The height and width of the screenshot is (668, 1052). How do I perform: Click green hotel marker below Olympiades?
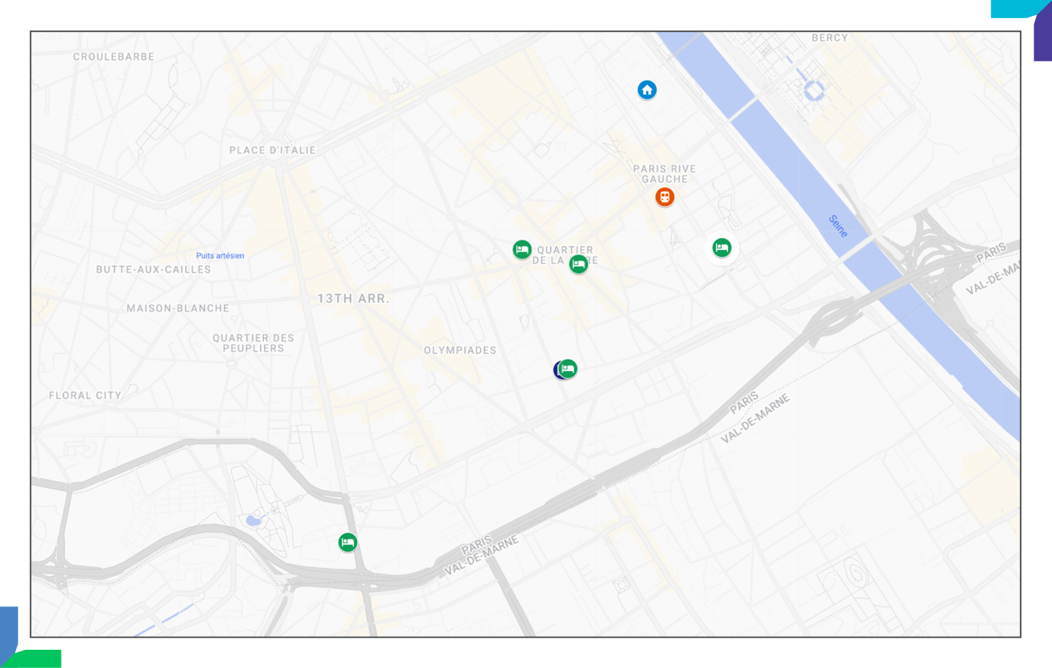pos(569,369)
